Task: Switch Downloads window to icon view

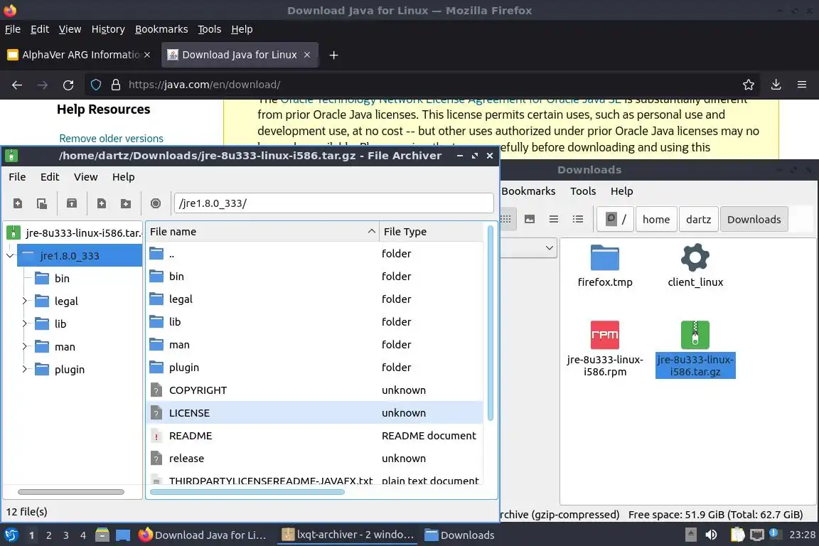Action: [x=505, y=219]
